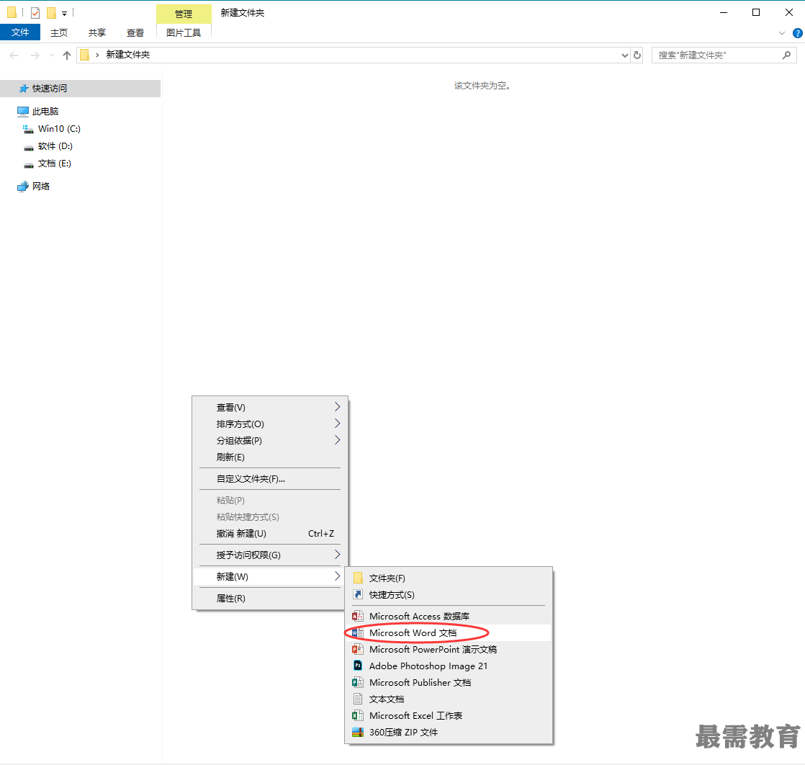The width and height of the screenshot is (805, 765).
Task: Click the New Folder icon in quick access toolbar
Action: tap(51, 13)
